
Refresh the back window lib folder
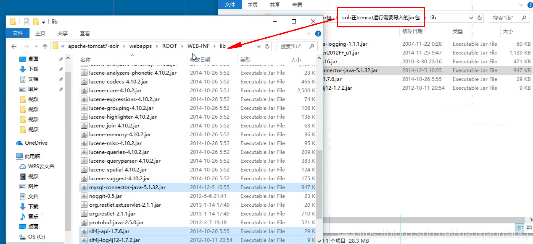coord(480,18)
